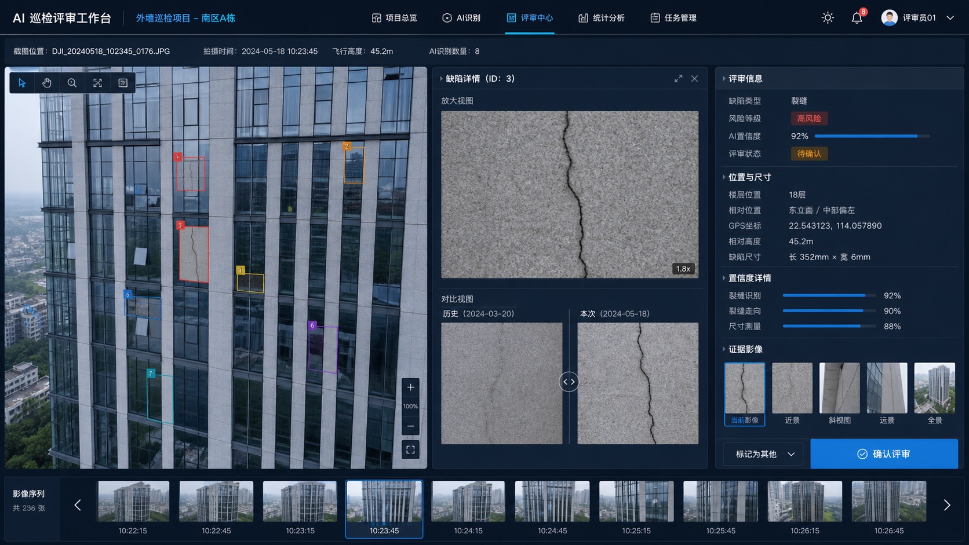Image resolution: width=969 pixels, height=545 pixels.
Task: Show next image thumbnails
Action: coord(947,505)
